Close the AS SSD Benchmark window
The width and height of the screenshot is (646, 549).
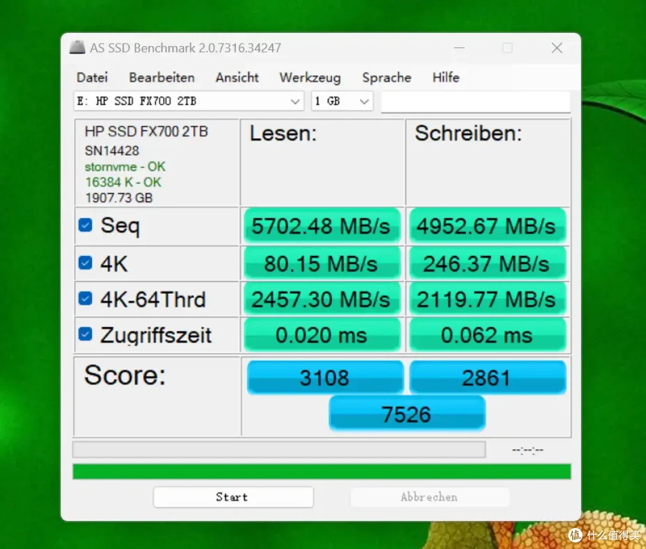pos(557,48)
